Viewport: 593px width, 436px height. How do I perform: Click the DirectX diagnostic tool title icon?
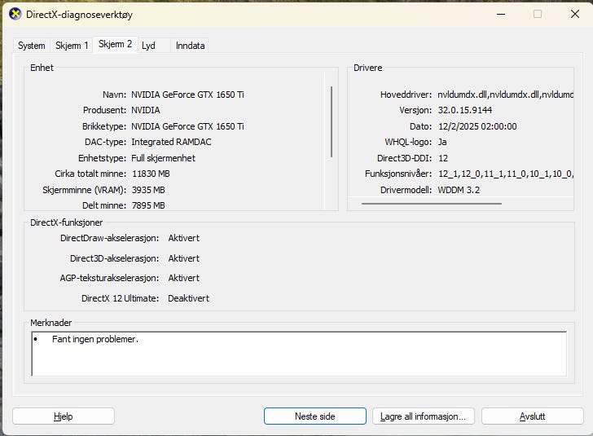click(x=15, y=15)
